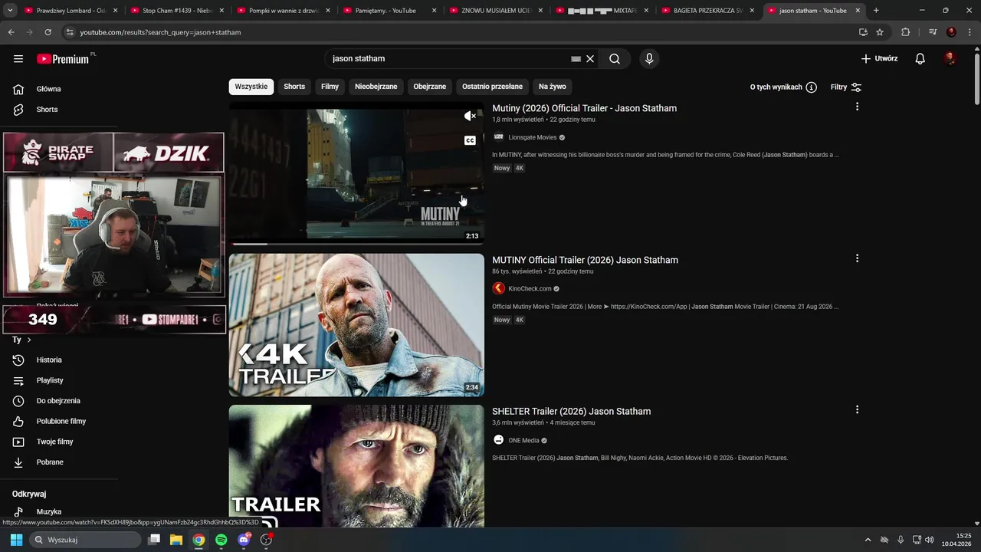981x552 pixels.
Task: Select the Filmy filter chip
Action: (330, 87)
